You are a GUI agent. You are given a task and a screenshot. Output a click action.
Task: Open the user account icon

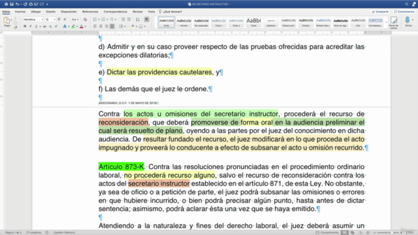coord(414,4)
